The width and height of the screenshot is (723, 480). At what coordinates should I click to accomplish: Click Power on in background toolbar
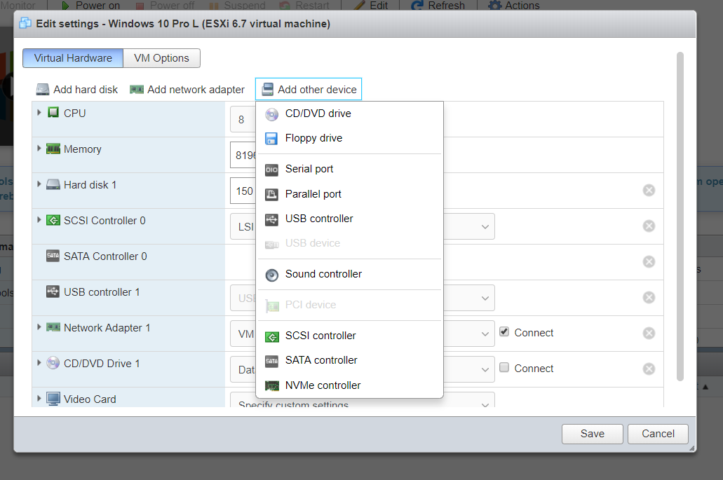[x=91, y=6]
